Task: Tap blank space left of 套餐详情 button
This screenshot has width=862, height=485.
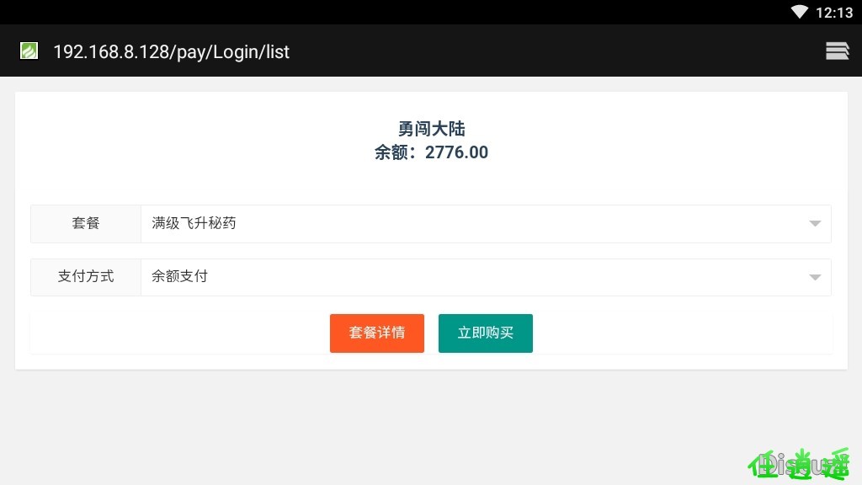Action: [x=180, y=333]
